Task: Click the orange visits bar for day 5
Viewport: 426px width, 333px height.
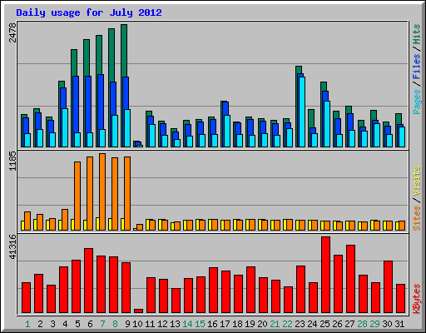Action: [x=77, y=196]
